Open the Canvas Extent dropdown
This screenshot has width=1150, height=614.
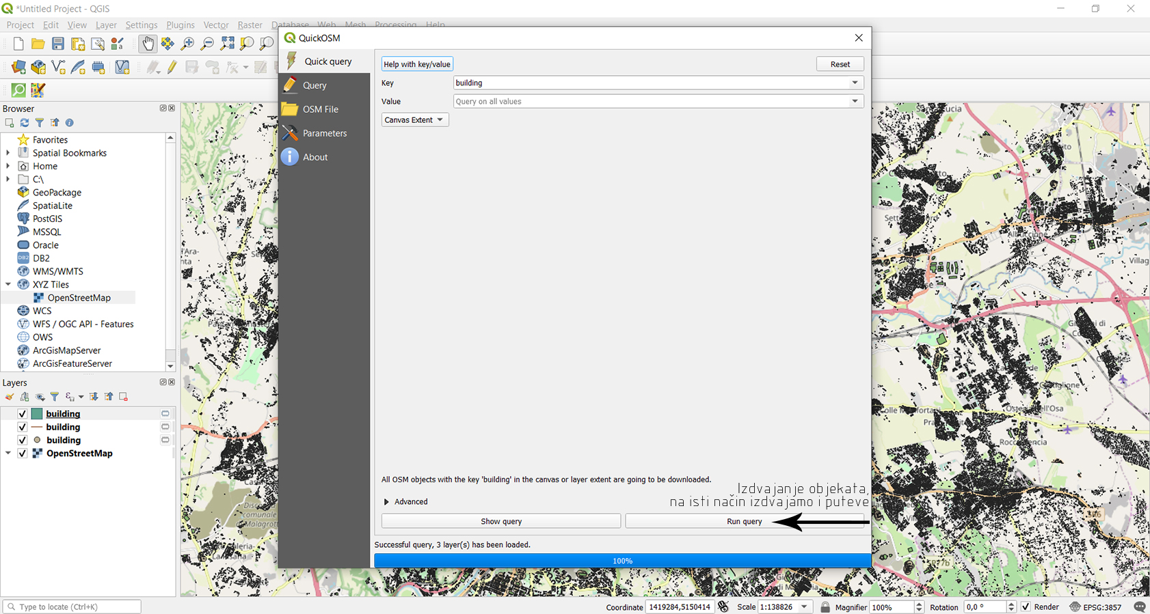coord(415,120)
